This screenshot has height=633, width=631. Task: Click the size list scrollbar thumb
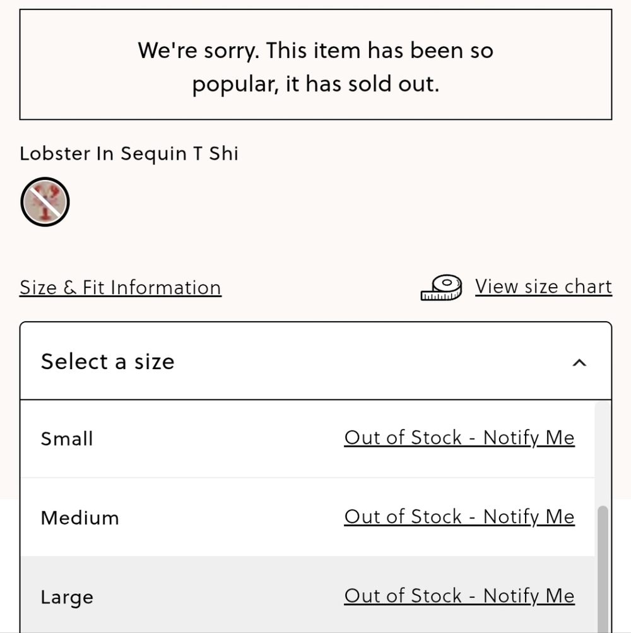point(603,569)
